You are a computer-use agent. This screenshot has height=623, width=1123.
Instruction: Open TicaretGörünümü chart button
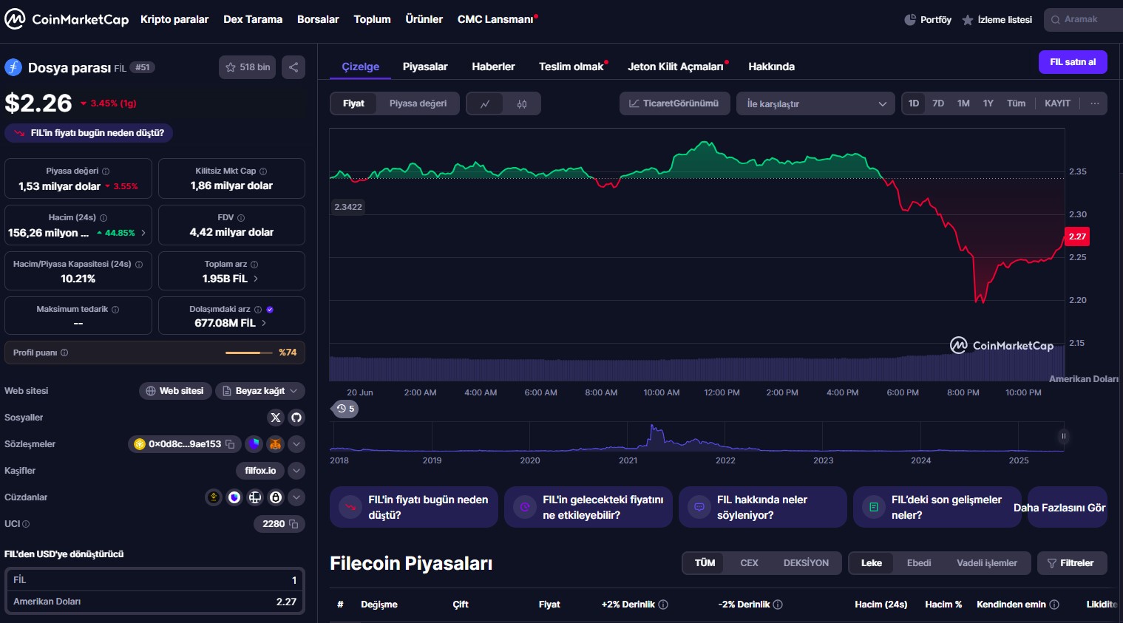pyautogui.click(x=674, y=103)
